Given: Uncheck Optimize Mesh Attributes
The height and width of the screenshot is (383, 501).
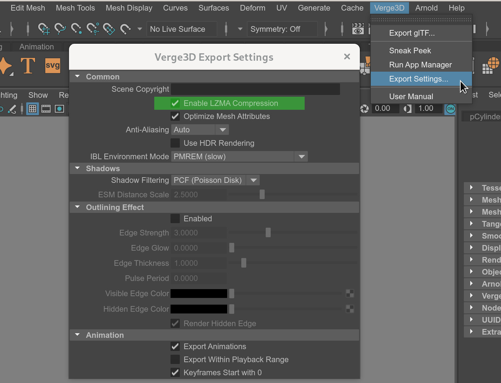Looking at the screenshot, I should coord(175,116).
